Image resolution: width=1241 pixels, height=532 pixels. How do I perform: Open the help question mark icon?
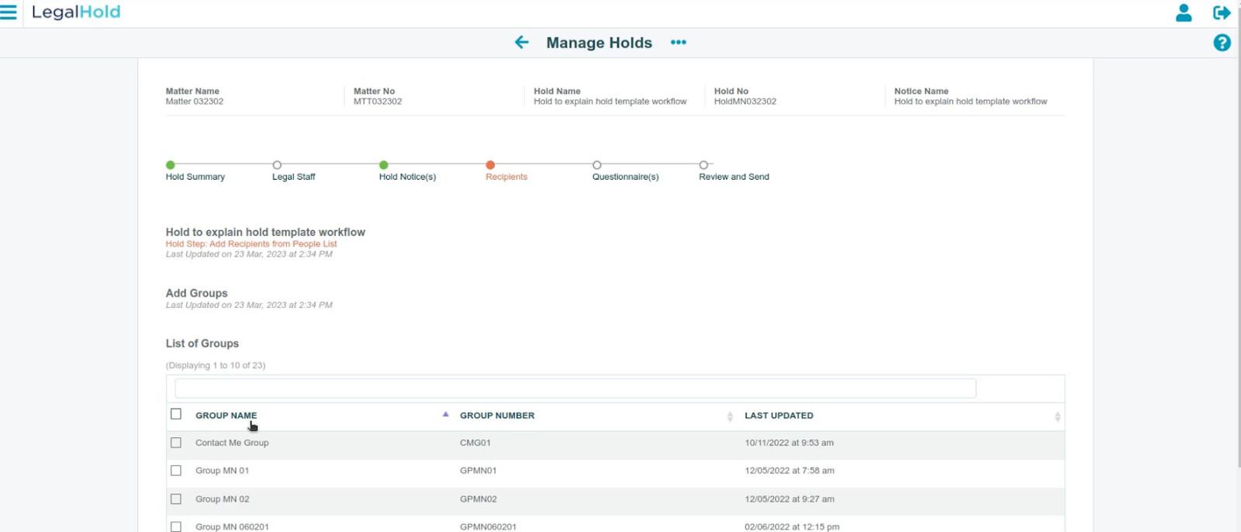(x=1222, y=43)
